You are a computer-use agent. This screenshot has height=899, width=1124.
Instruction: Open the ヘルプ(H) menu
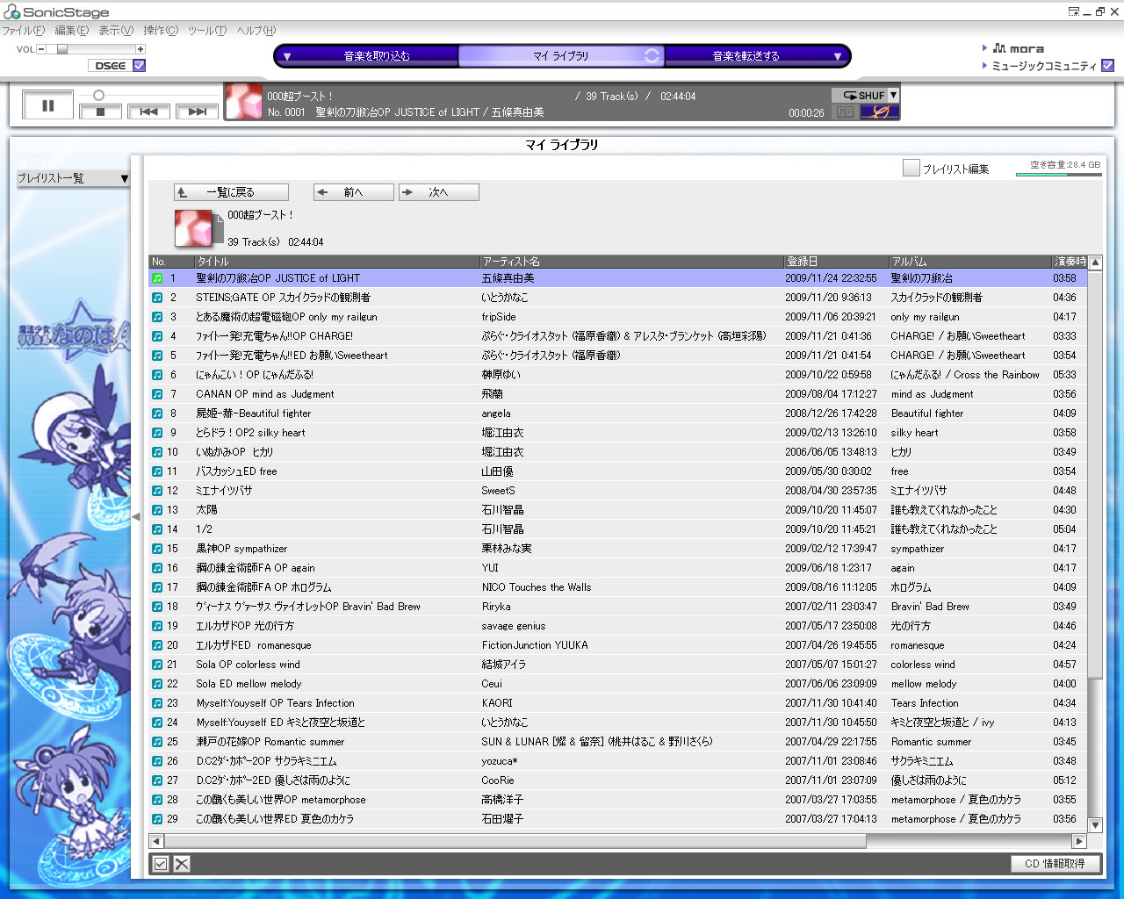pyautogui.click(x=256, y=31)
